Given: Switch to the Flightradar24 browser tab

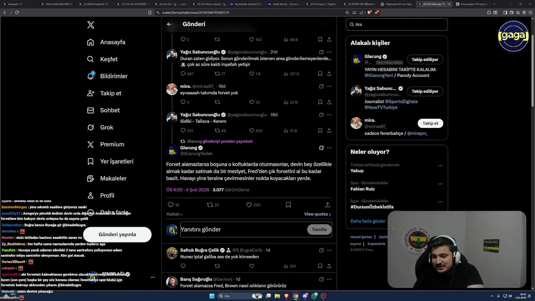Looking at the screenshot, I should point(397,4).
